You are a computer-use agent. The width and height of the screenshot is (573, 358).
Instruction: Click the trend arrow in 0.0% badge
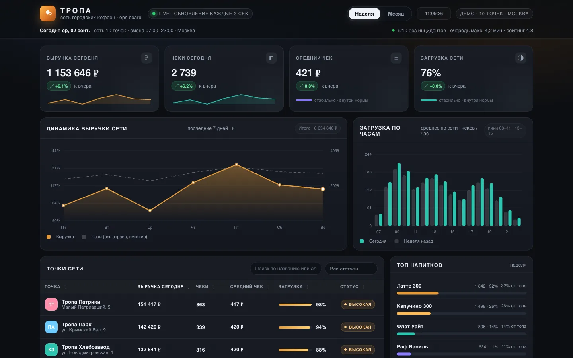pos(301,86)
